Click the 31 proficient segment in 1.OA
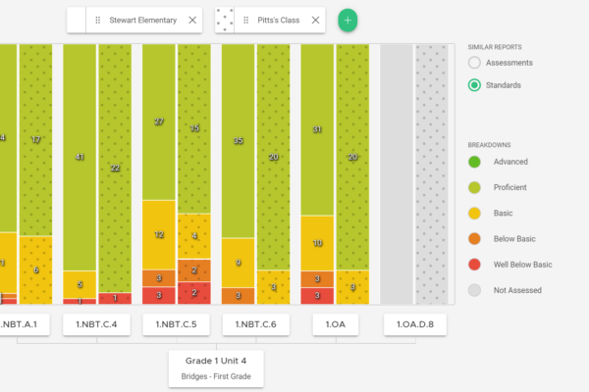 tap(317, 129)
